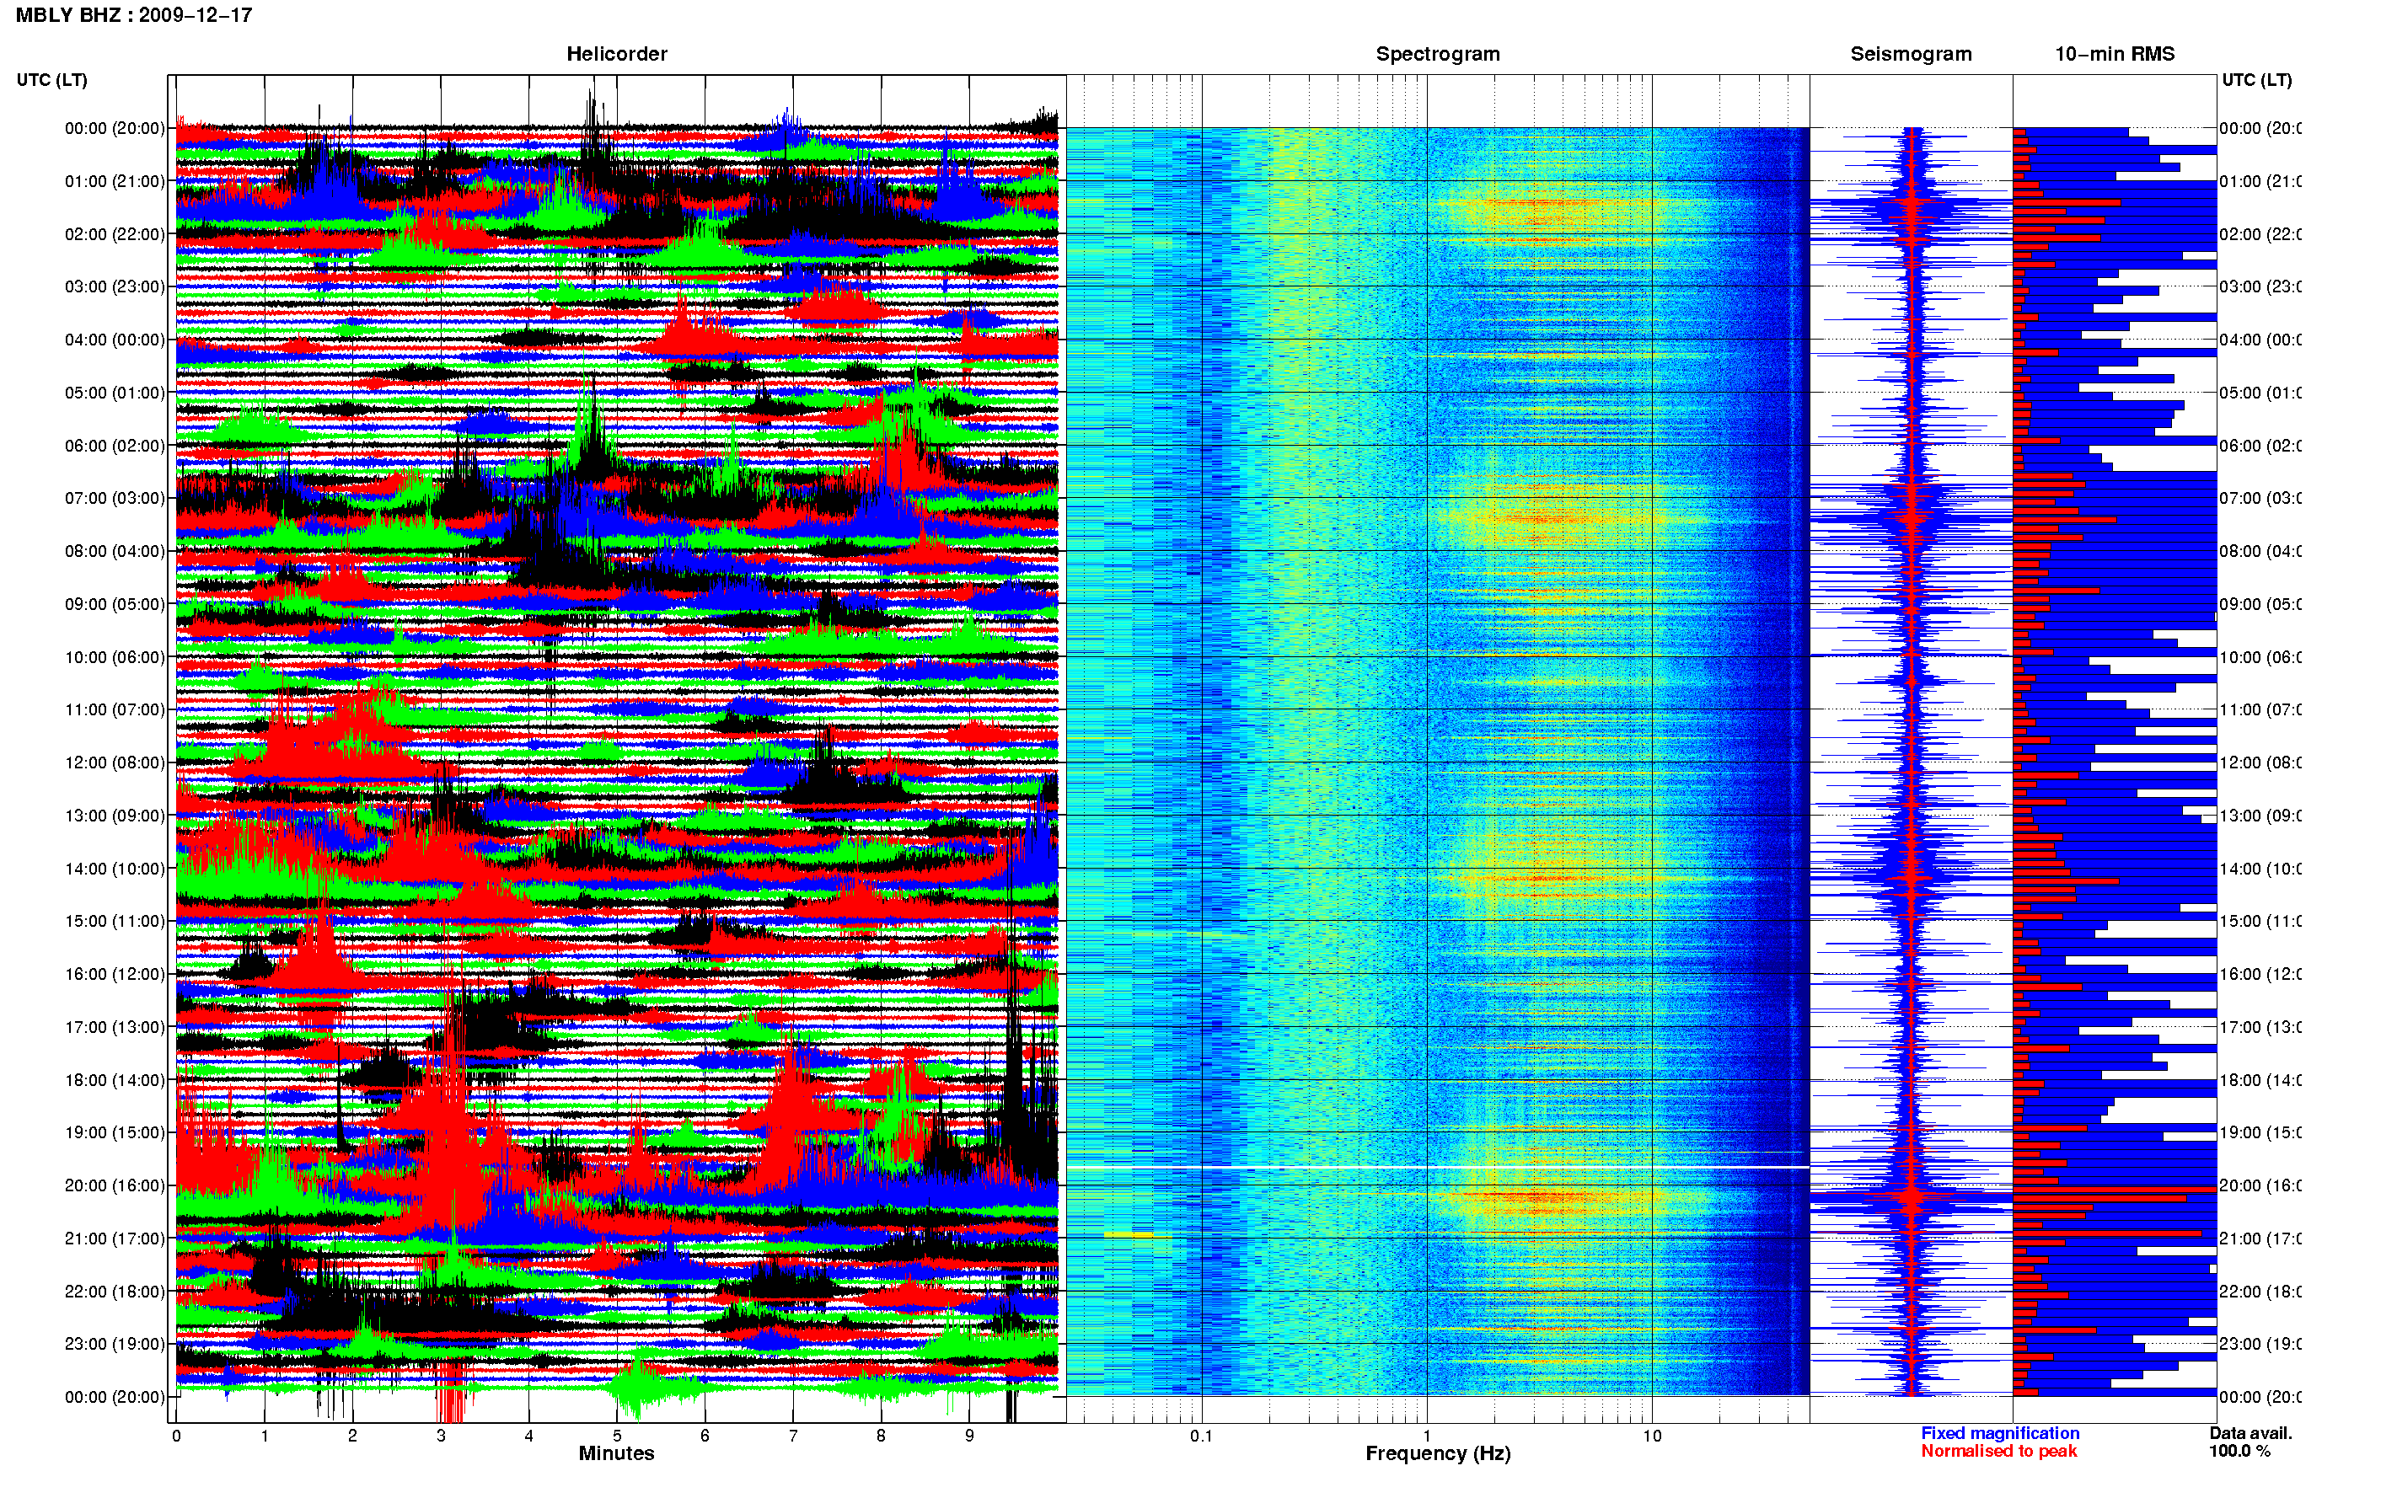Click minute tick '0' on helicorder axis
This screenshot has width=2397, height=1498.
tap(176, 1436)
